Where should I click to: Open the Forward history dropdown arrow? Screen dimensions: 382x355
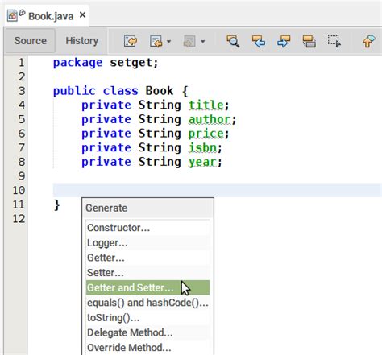pyautogui.click(x=203, y=42)
